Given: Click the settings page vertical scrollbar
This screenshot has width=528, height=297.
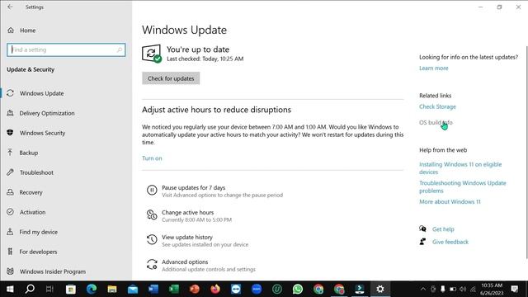Looking at the screenshot, I should 526,152.
